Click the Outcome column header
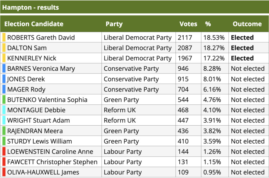This screenshot has height=178, width=269. [x=247, y=24]
